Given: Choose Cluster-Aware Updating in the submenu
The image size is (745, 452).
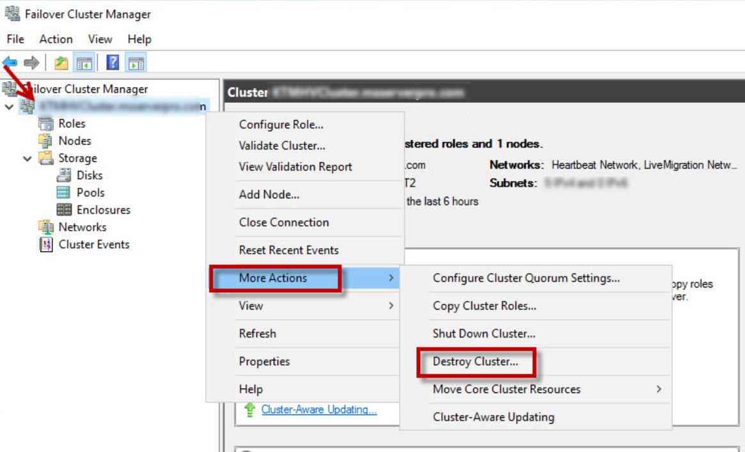Looking at the screenshot, I should [x=536, y=417].
